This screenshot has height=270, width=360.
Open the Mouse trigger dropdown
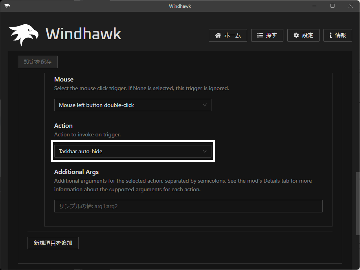point(132,105)
